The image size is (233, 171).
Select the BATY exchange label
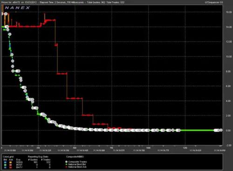[19, 167]
